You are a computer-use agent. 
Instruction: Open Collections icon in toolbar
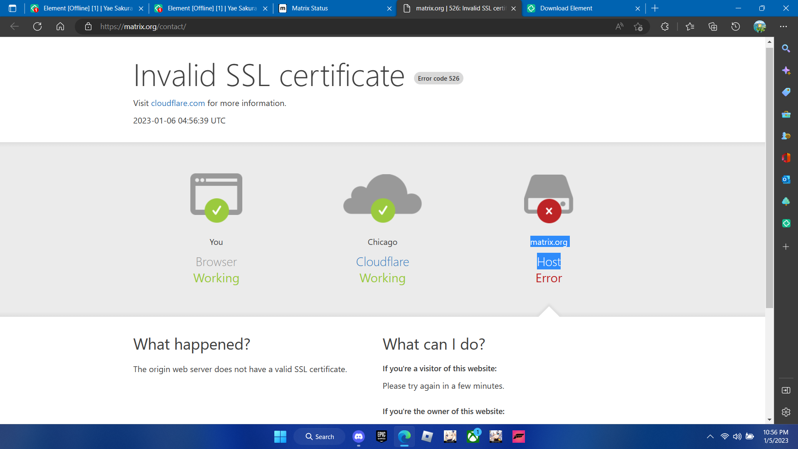(x=713, y=27)
